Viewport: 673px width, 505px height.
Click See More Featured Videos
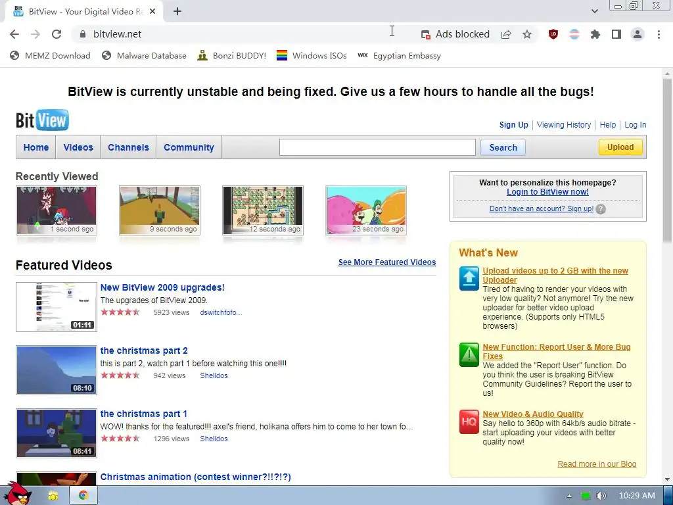(x=386, y=262)
